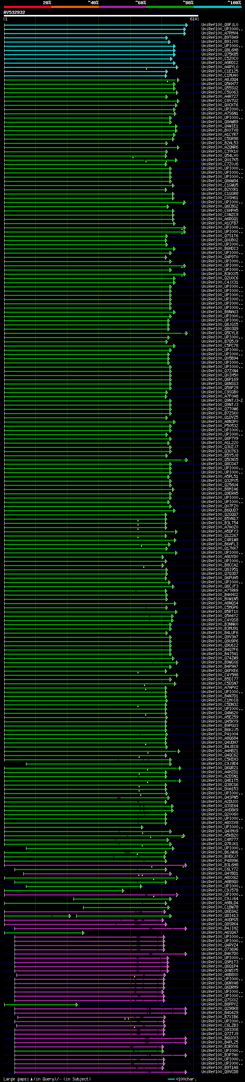Open hit UniRef100_A5KB20

click(x=219, y=836)
